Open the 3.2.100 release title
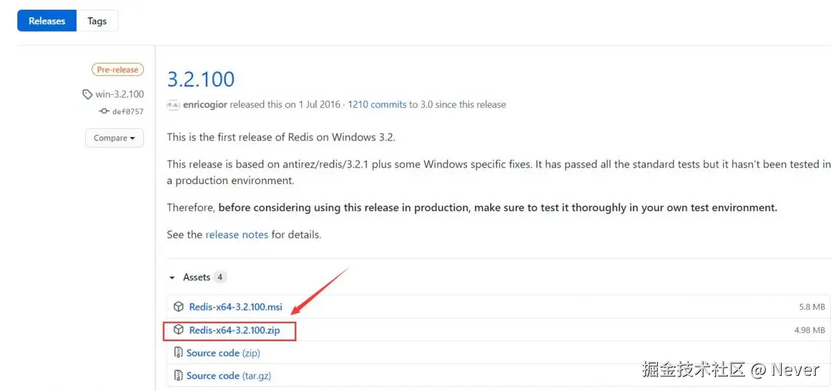The width and height of the screenshot is (831, 391). pyautogui.click(x=201, y=79)
